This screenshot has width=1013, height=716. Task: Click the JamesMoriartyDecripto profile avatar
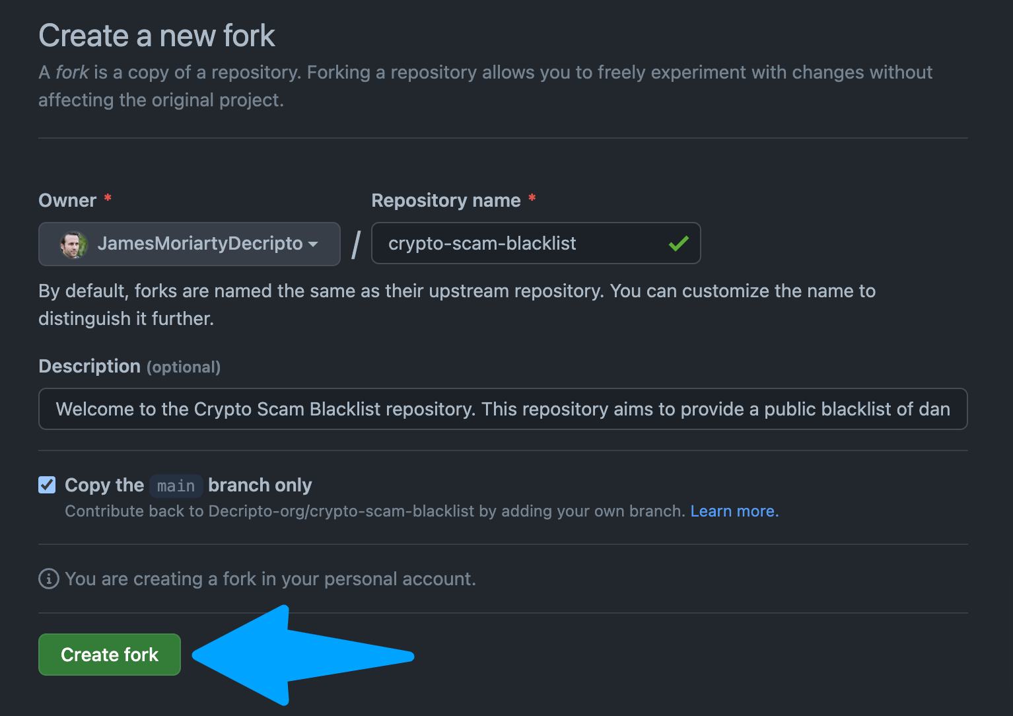pos(74,244)
